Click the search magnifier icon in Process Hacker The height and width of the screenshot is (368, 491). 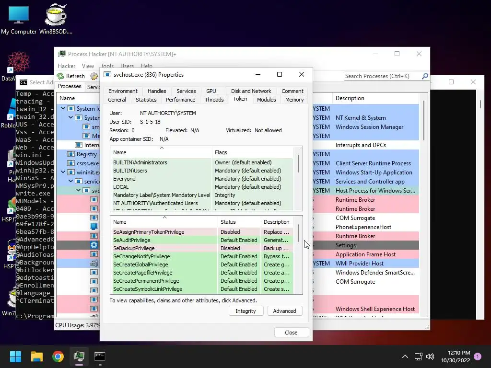pyautogui.click(x=425, y=76)
